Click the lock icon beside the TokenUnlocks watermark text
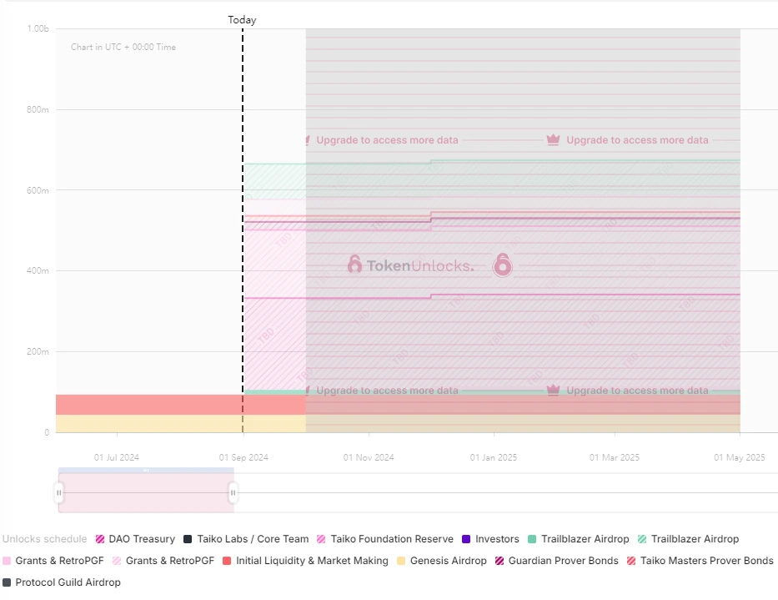Screen dimensions: 778x600 pos(355,265)
